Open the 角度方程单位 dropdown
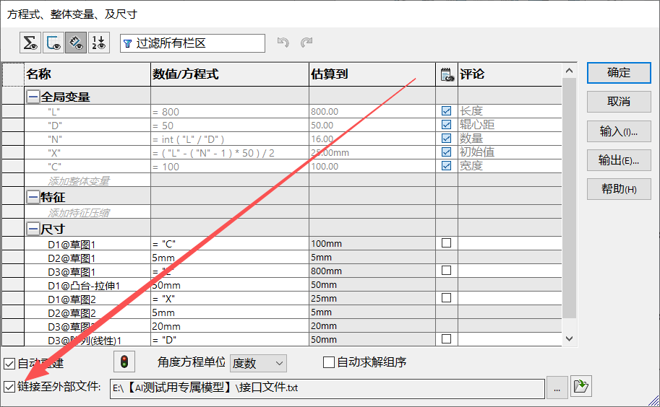 point(258,363)
